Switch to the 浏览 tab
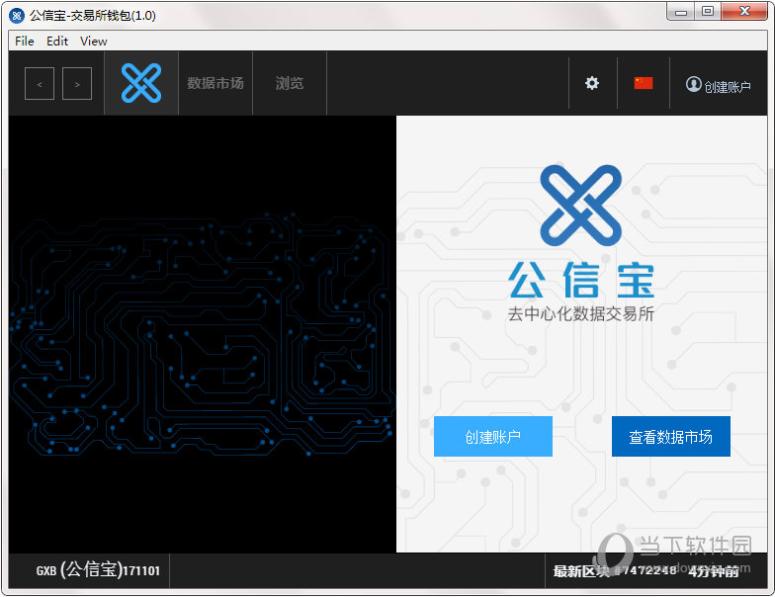 290,83
